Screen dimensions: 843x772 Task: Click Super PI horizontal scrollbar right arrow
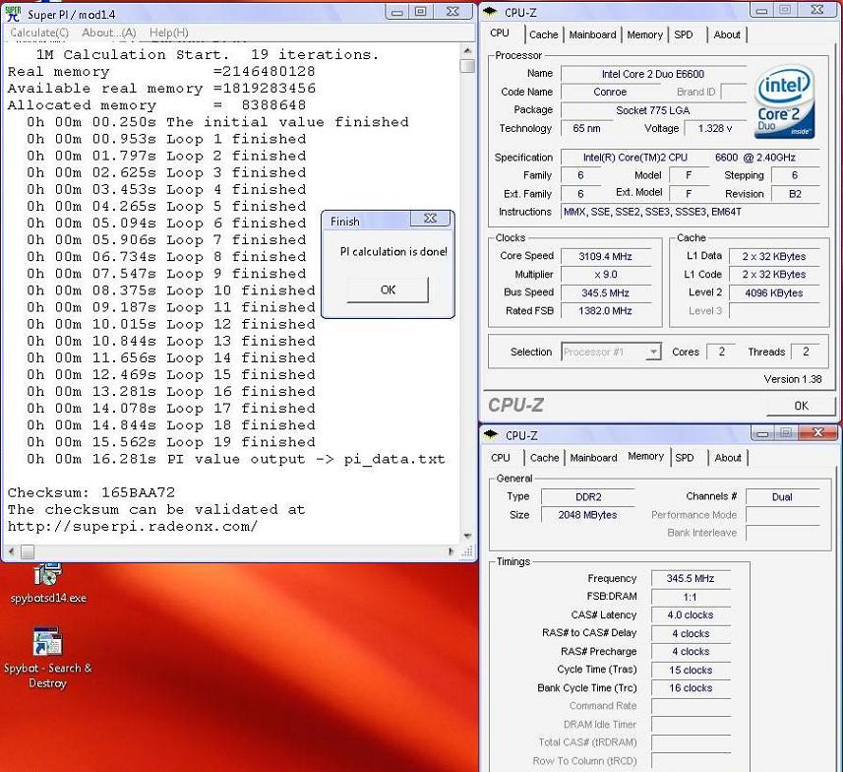pyautogui.click(x=451, y=551)
